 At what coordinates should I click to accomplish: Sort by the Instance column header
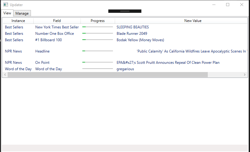(18, 21)
